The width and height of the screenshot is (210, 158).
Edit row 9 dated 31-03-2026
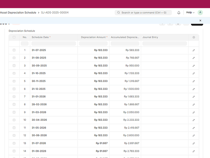point(194,112)
